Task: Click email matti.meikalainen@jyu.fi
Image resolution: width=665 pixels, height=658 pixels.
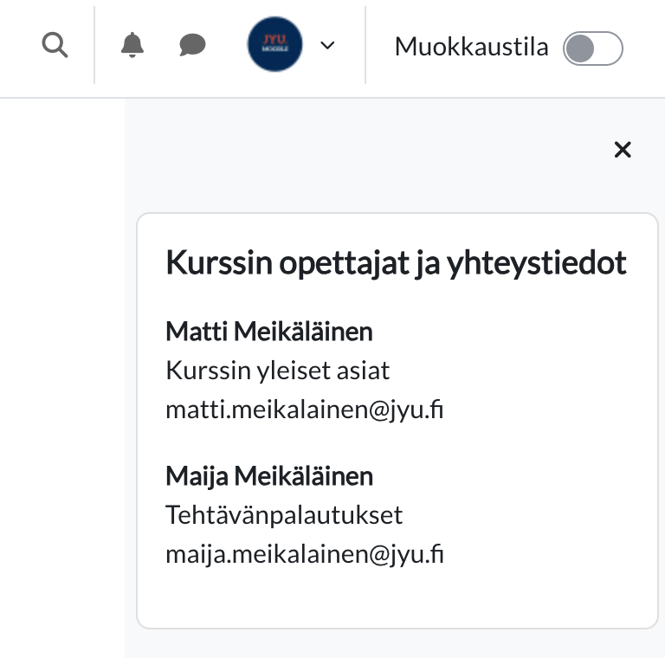Action: 304,410
